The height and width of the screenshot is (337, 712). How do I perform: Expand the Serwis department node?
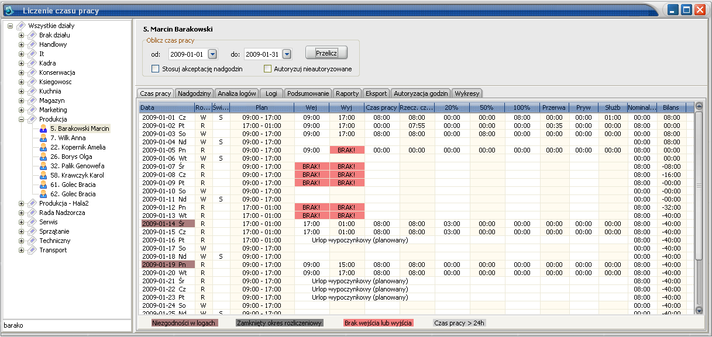(x=22, y=222)
